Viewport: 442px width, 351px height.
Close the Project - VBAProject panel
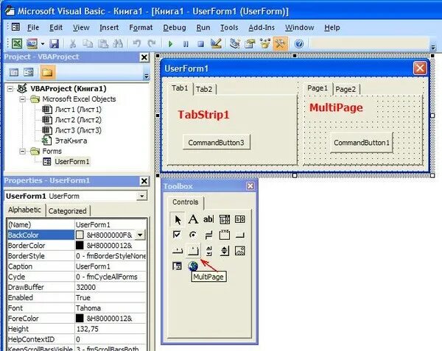pos(144,57)
